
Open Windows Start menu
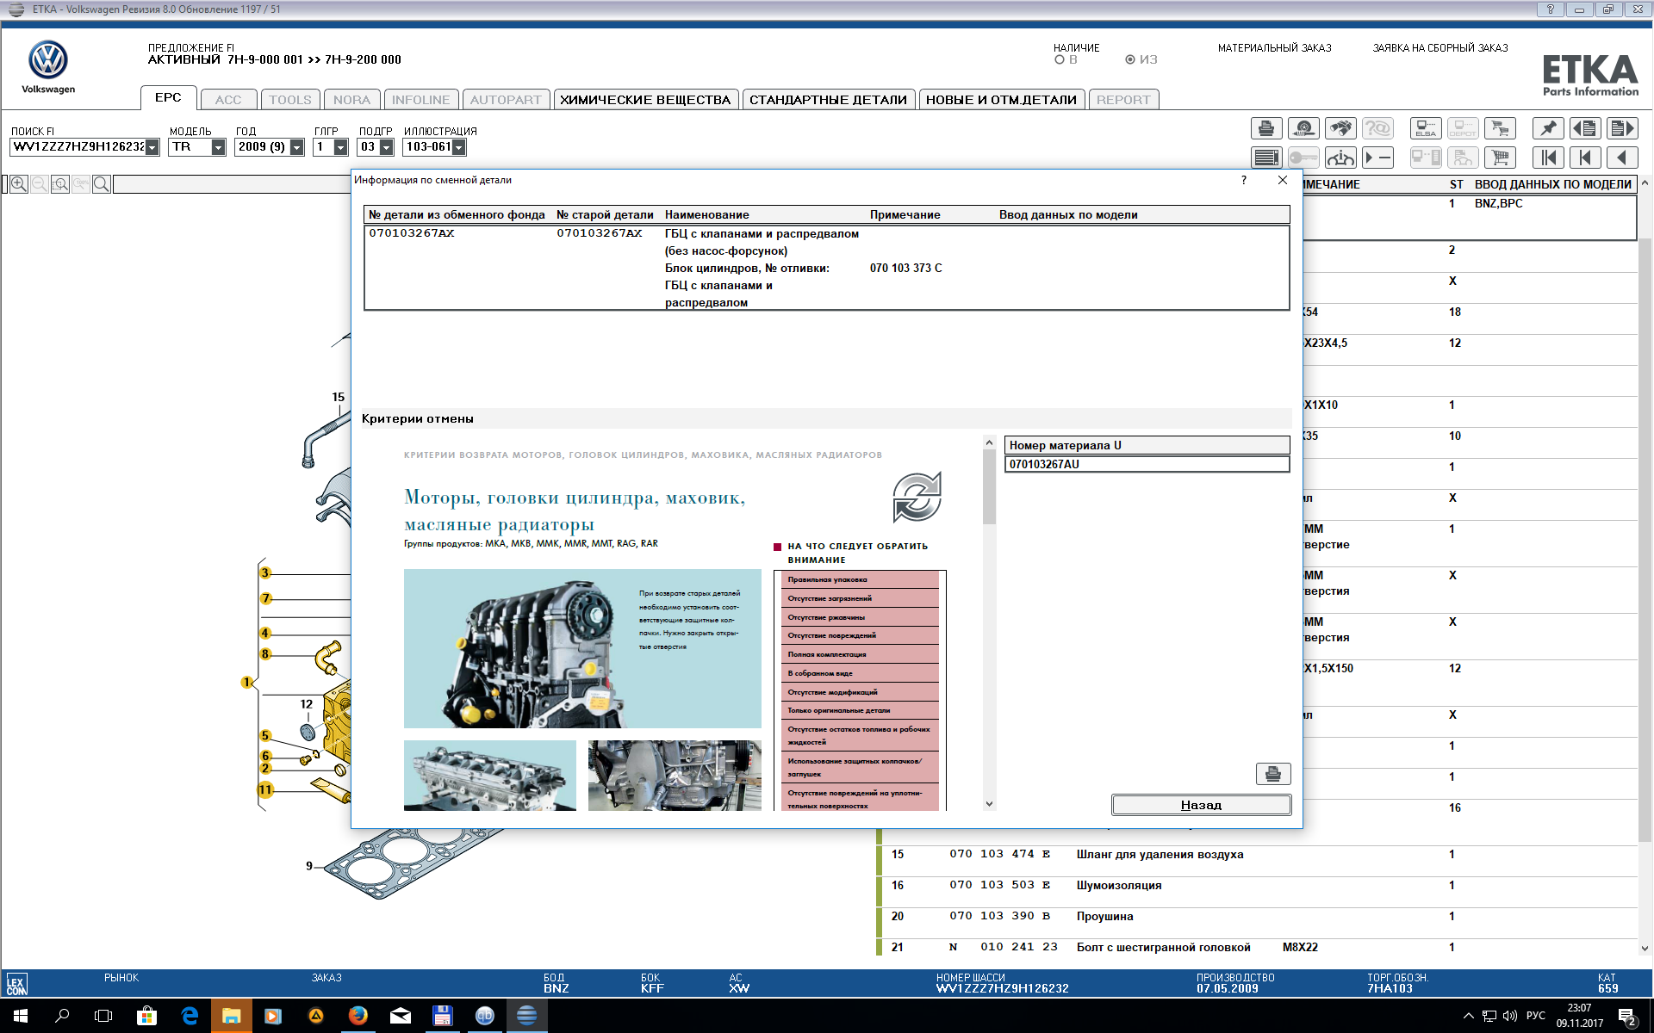[x=21, y=1016]
